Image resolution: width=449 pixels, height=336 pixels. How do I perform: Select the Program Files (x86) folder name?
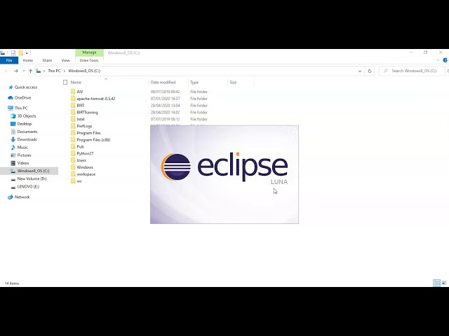[x=93, y=140]
